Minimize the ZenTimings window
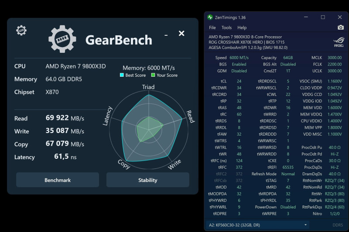This screenshot has width=349, height=232. [306, 17]
